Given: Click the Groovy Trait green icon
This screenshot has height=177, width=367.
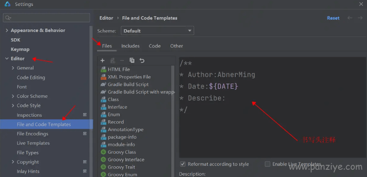Looking at the screenshot, I should 103,167.
